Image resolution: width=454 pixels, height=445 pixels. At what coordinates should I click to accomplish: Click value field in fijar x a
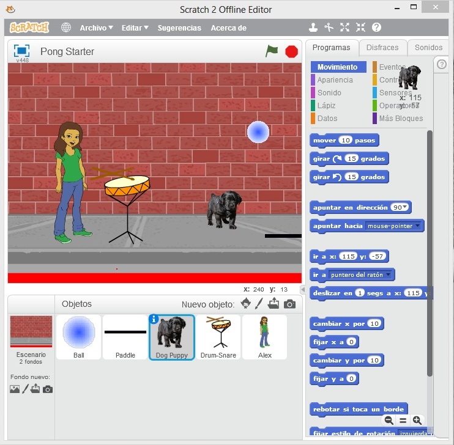(351, 342)
